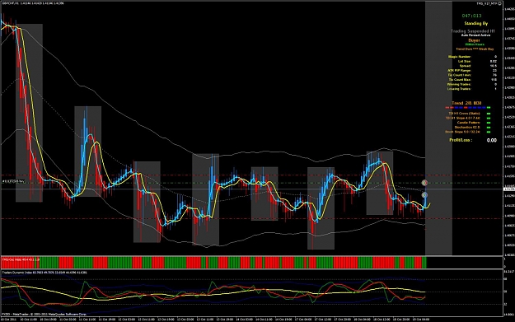Click the FXDD MetaTrader copyright text

coord(44,314)
